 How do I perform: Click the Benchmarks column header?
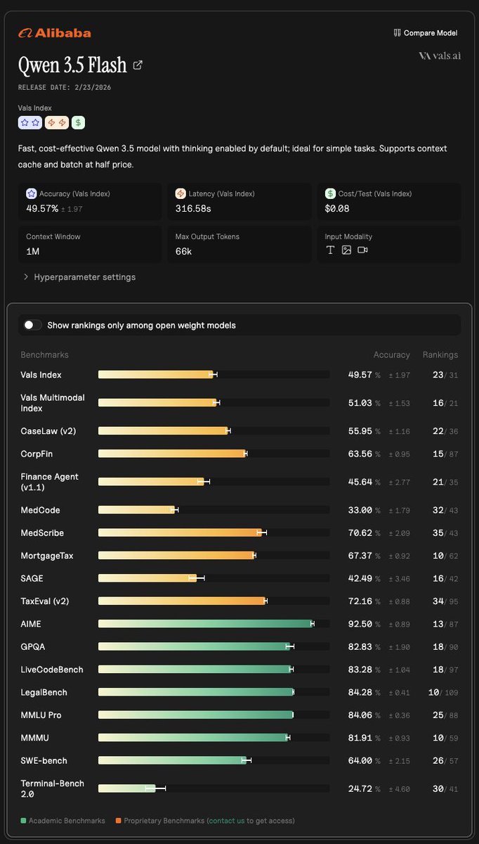[x=45, y=355]
